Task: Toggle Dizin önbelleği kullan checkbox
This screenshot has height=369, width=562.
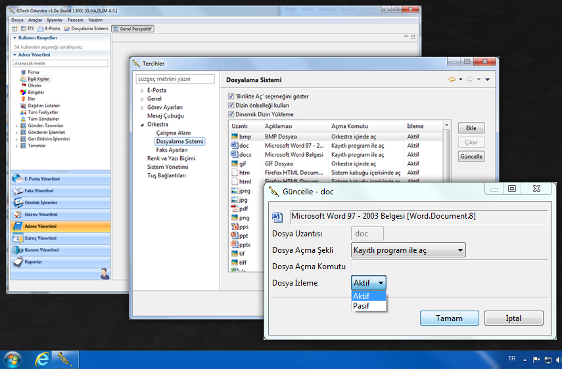Action: pyautogui.click(x=231, y=105)
